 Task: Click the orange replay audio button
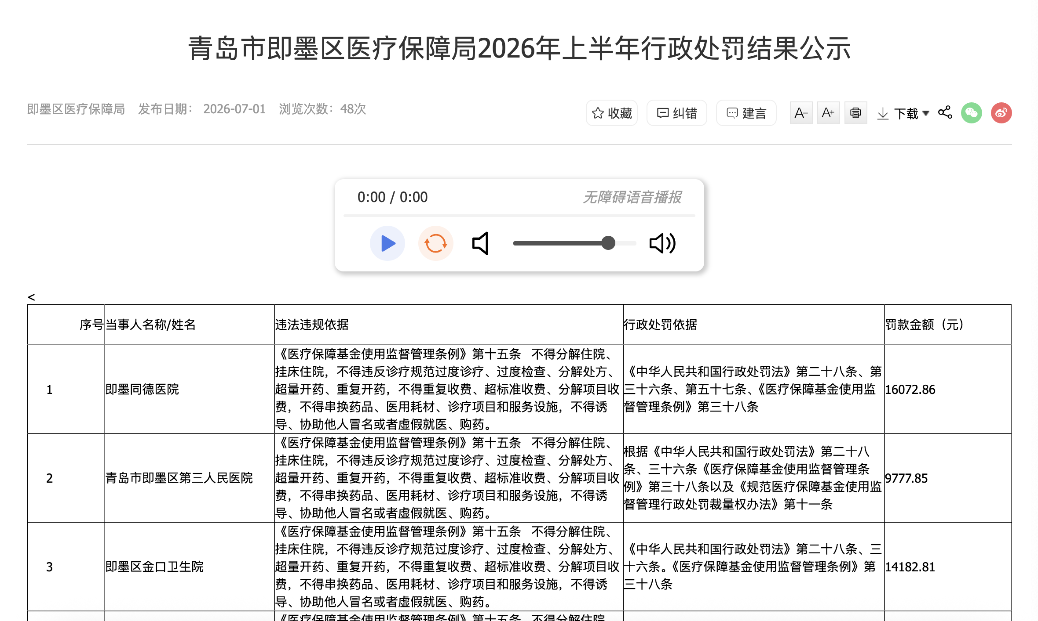[435, 243]
